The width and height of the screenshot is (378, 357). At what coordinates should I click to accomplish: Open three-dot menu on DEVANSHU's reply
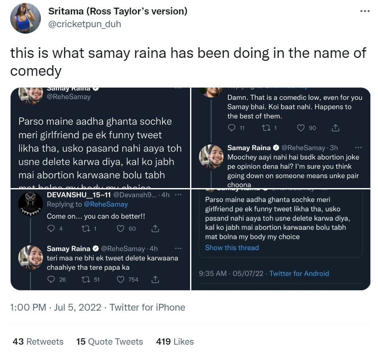178,194
